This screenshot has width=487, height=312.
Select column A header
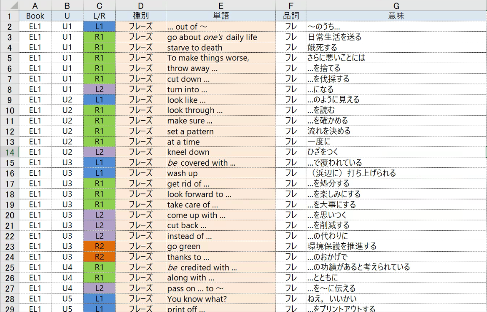[x=35, y=5]
